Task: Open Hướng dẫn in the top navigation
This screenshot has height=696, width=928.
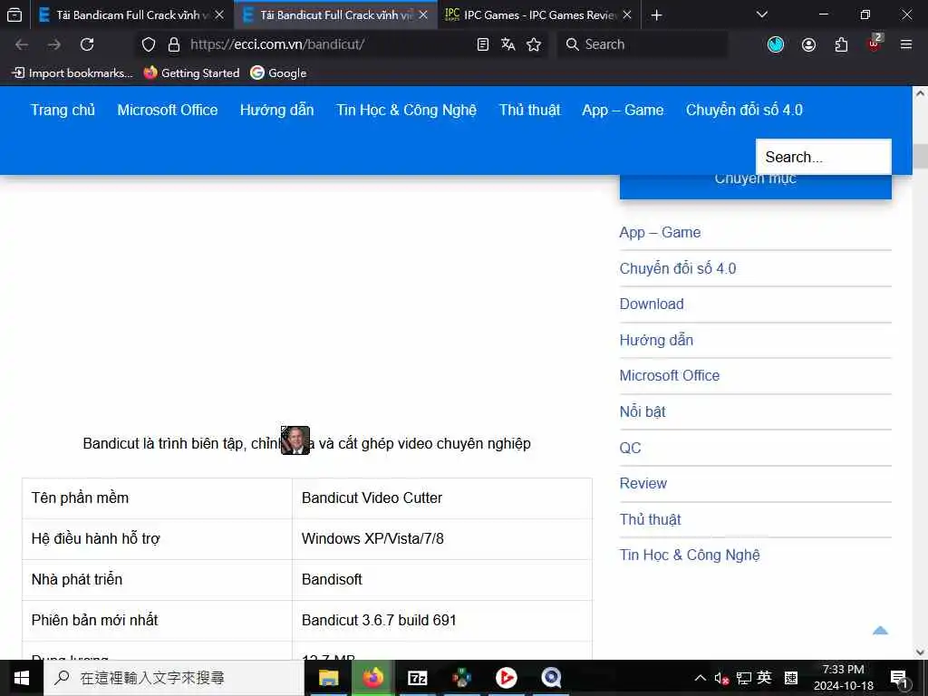Action: tap(277, 110)
